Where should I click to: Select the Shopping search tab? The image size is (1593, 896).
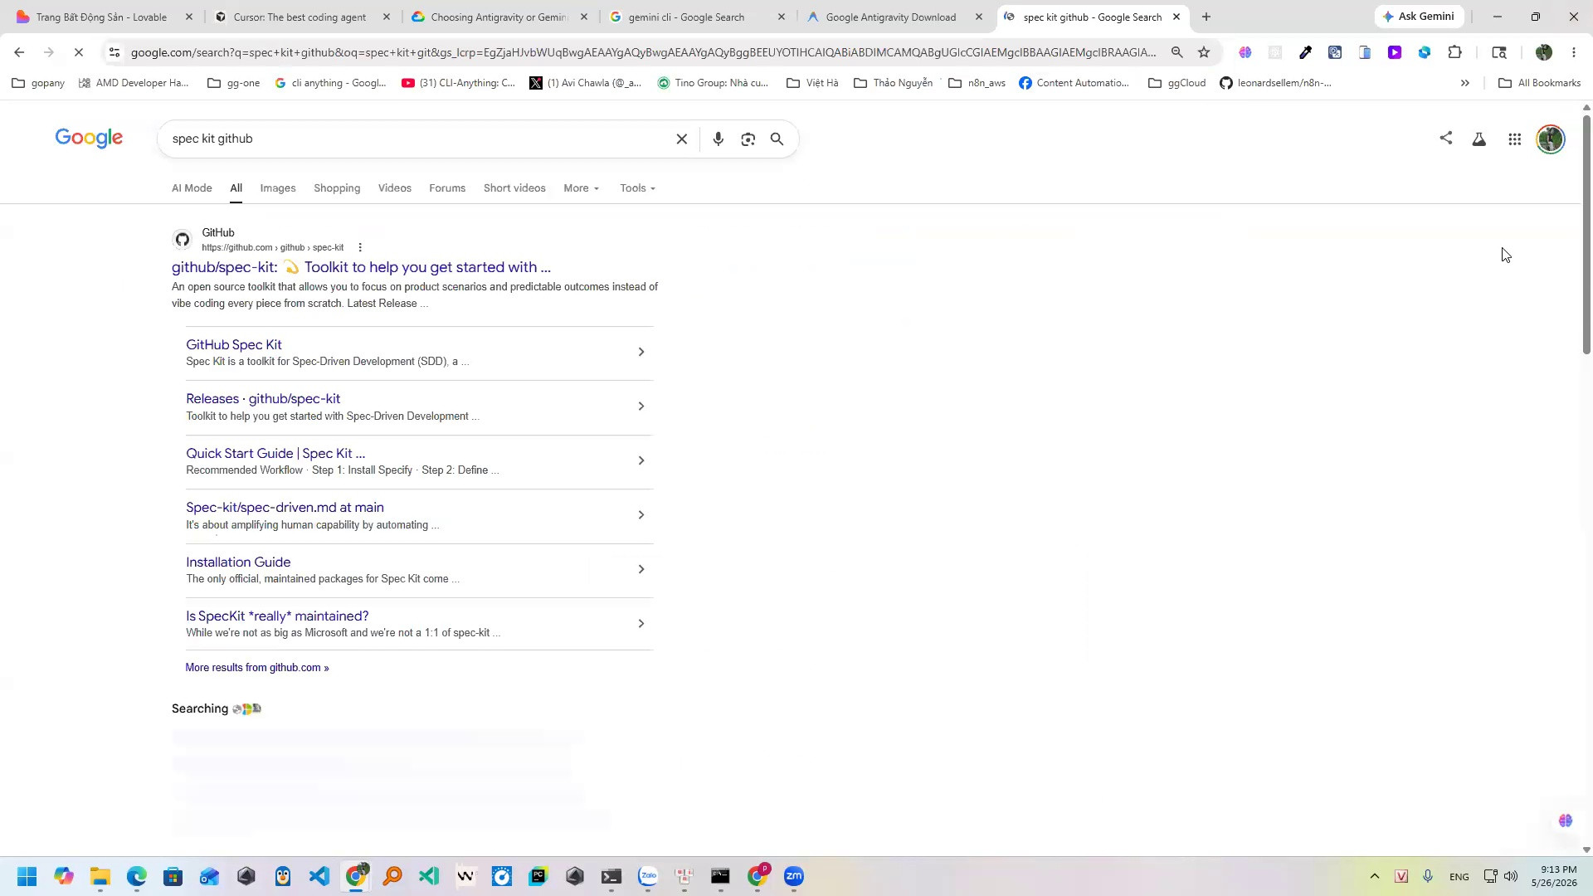pos(337,188)
